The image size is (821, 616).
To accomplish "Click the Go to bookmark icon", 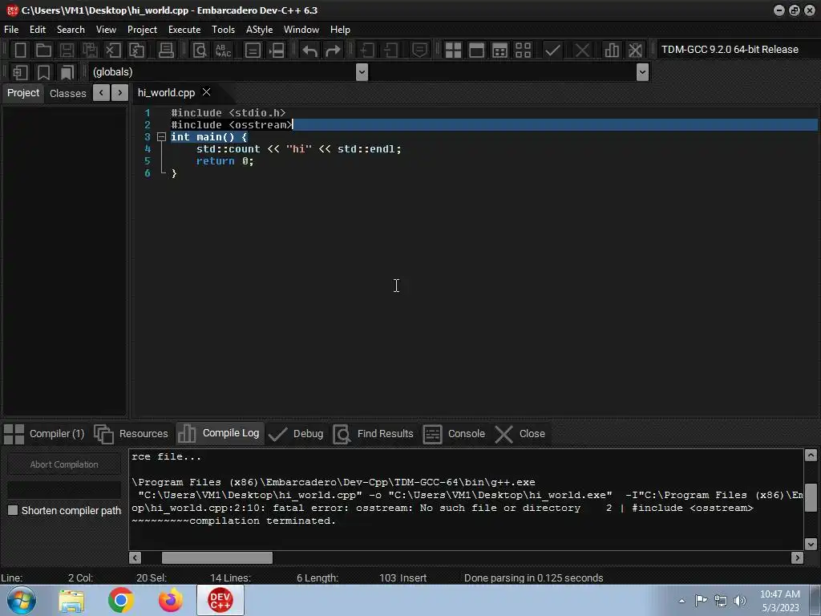I will tap(67, 72).
